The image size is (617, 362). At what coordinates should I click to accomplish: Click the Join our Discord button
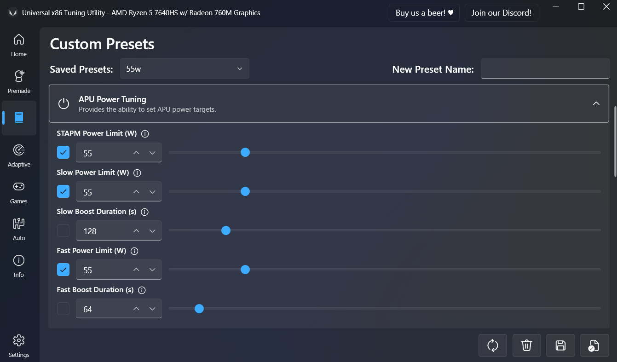pos(501,13)
